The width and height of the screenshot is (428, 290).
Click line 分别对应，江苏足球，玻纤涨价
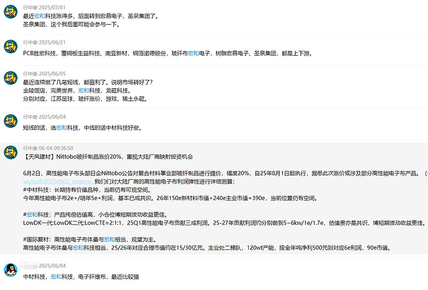86,98
